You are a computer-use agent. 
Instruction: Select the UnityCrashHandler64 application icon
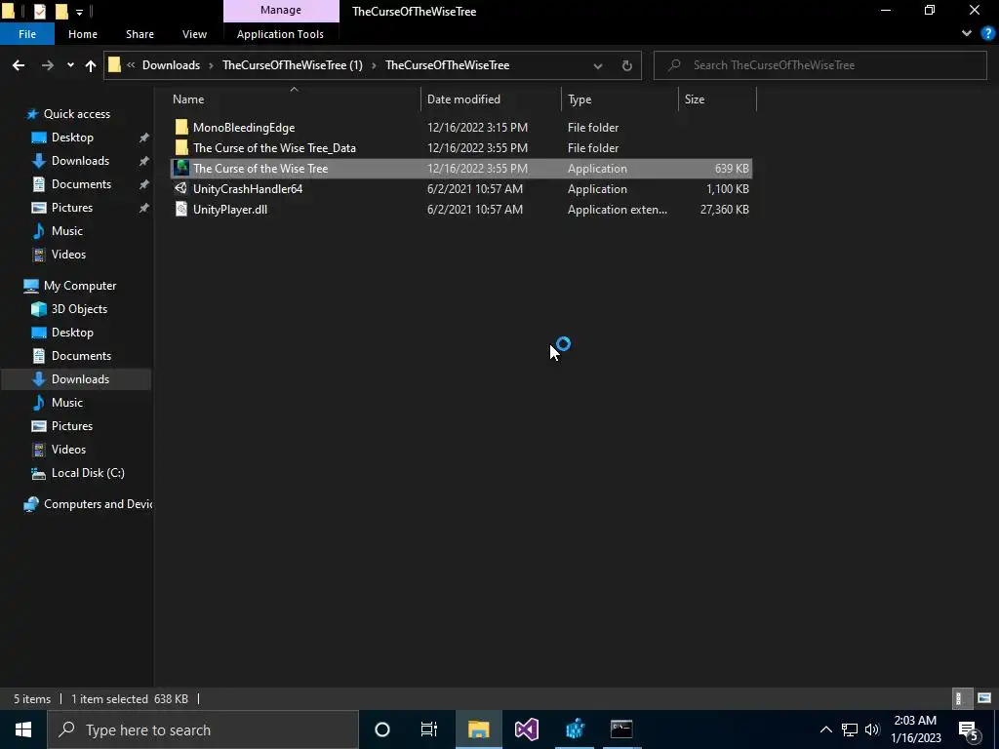(181, 188)
